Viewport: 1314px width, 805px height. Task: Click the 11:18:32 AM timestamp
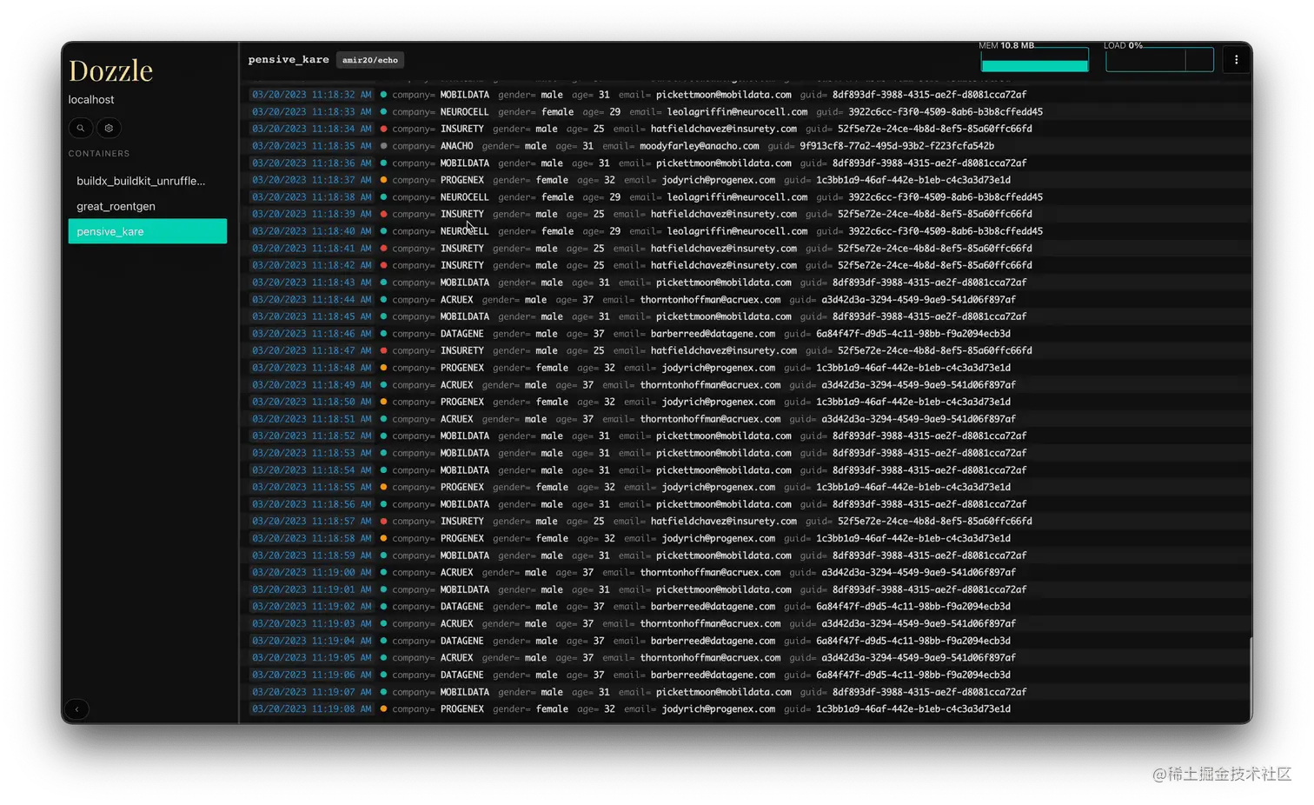(x=311, y=95)
